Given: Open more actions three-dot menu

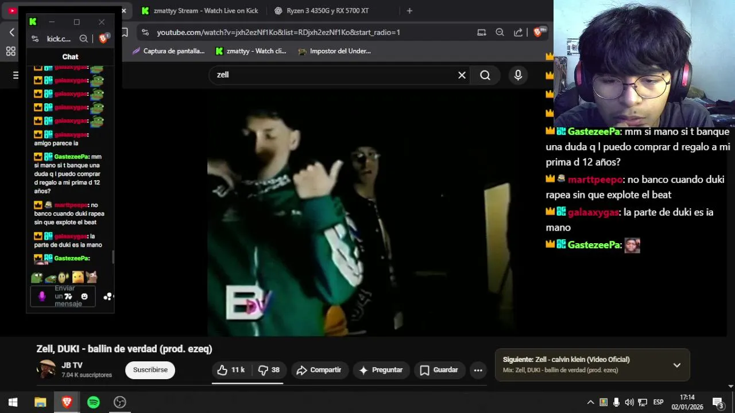Looking at the screenshot, I should coord(478,370).
